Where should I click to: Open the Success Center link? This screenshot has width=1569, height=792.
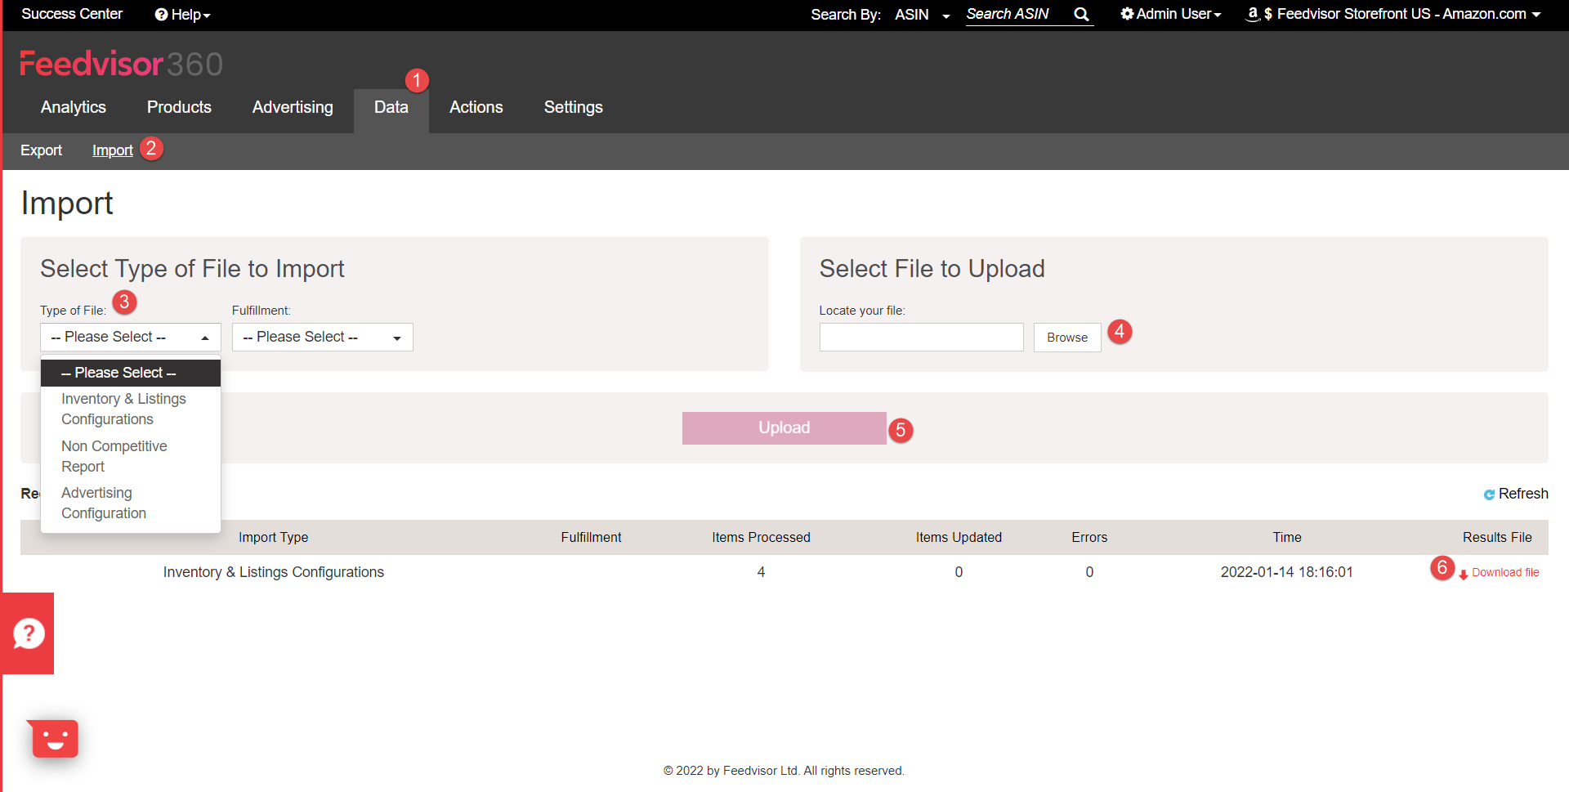pyautogui.click(x=72, y=14)
